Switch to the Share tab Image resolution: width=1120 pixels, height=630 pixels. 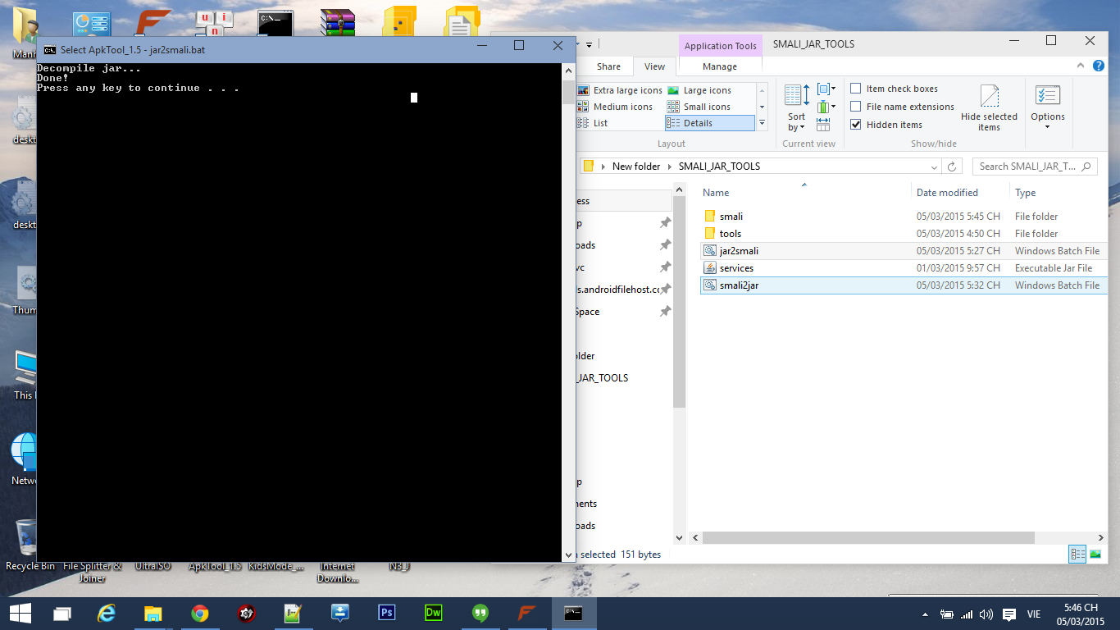pyautogui.click(x=608, y=66)
